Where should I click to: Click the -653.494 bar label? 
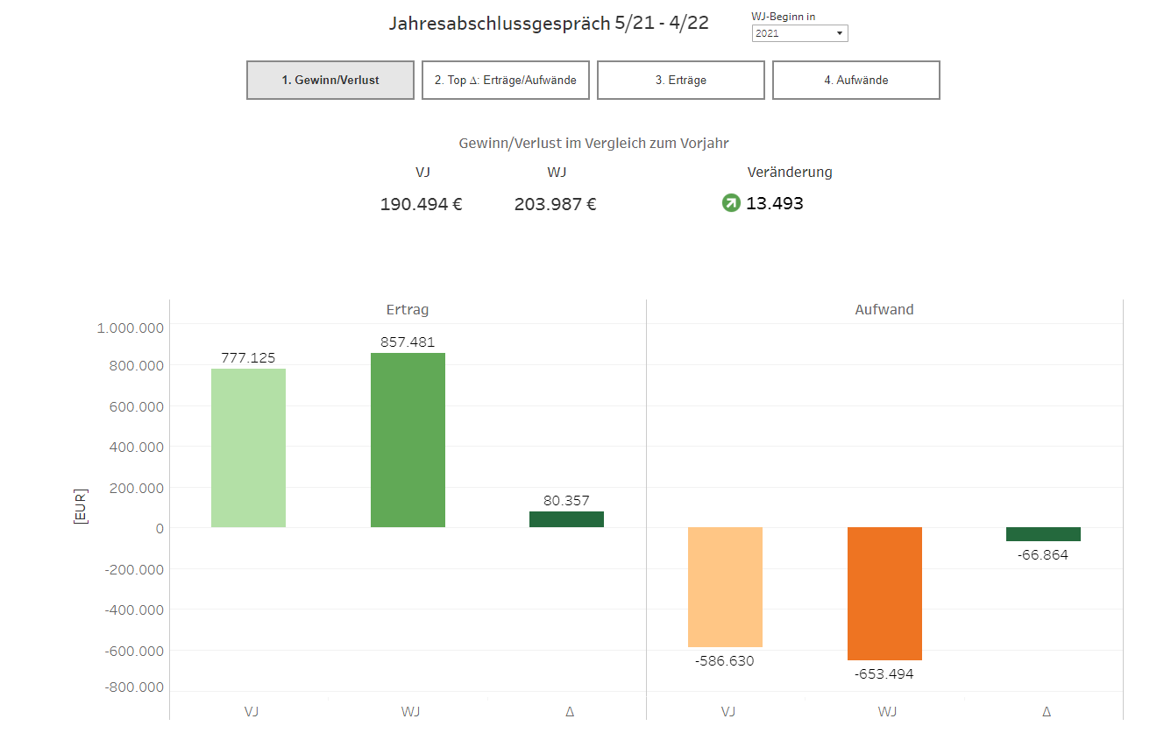[884, 673]
